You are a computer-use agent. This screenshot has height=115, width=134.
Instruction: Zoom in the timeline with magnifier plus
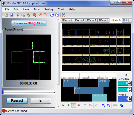tap(103, 105)
